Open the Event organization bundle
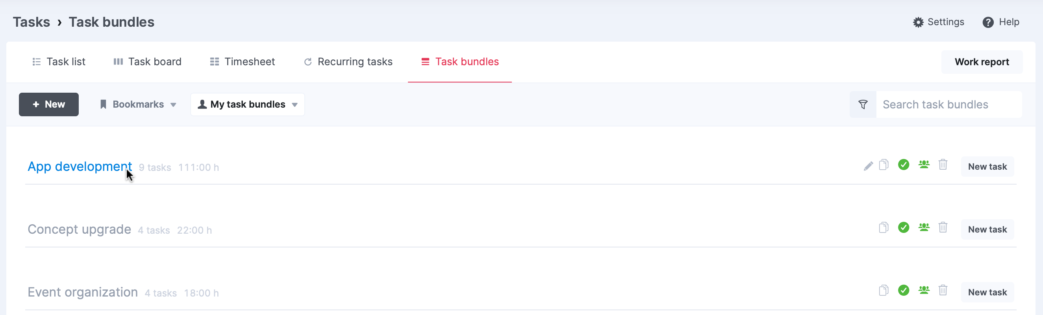This screenshot has height=315, width=1043. pyautogui.click(x=83, y=292)
